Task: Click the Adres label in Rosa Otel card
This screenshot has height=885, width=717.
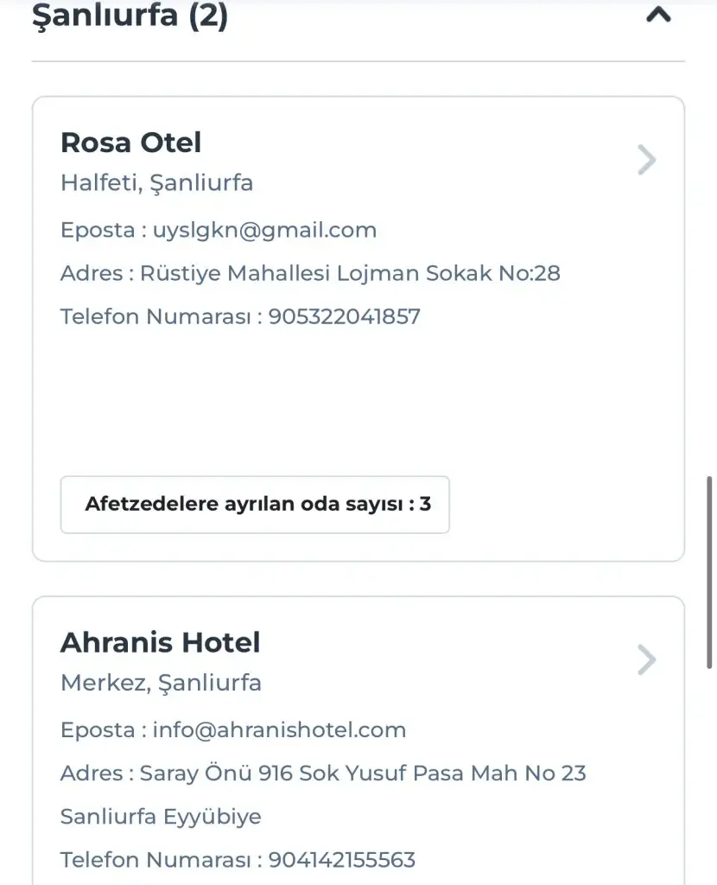Action: 91,273
